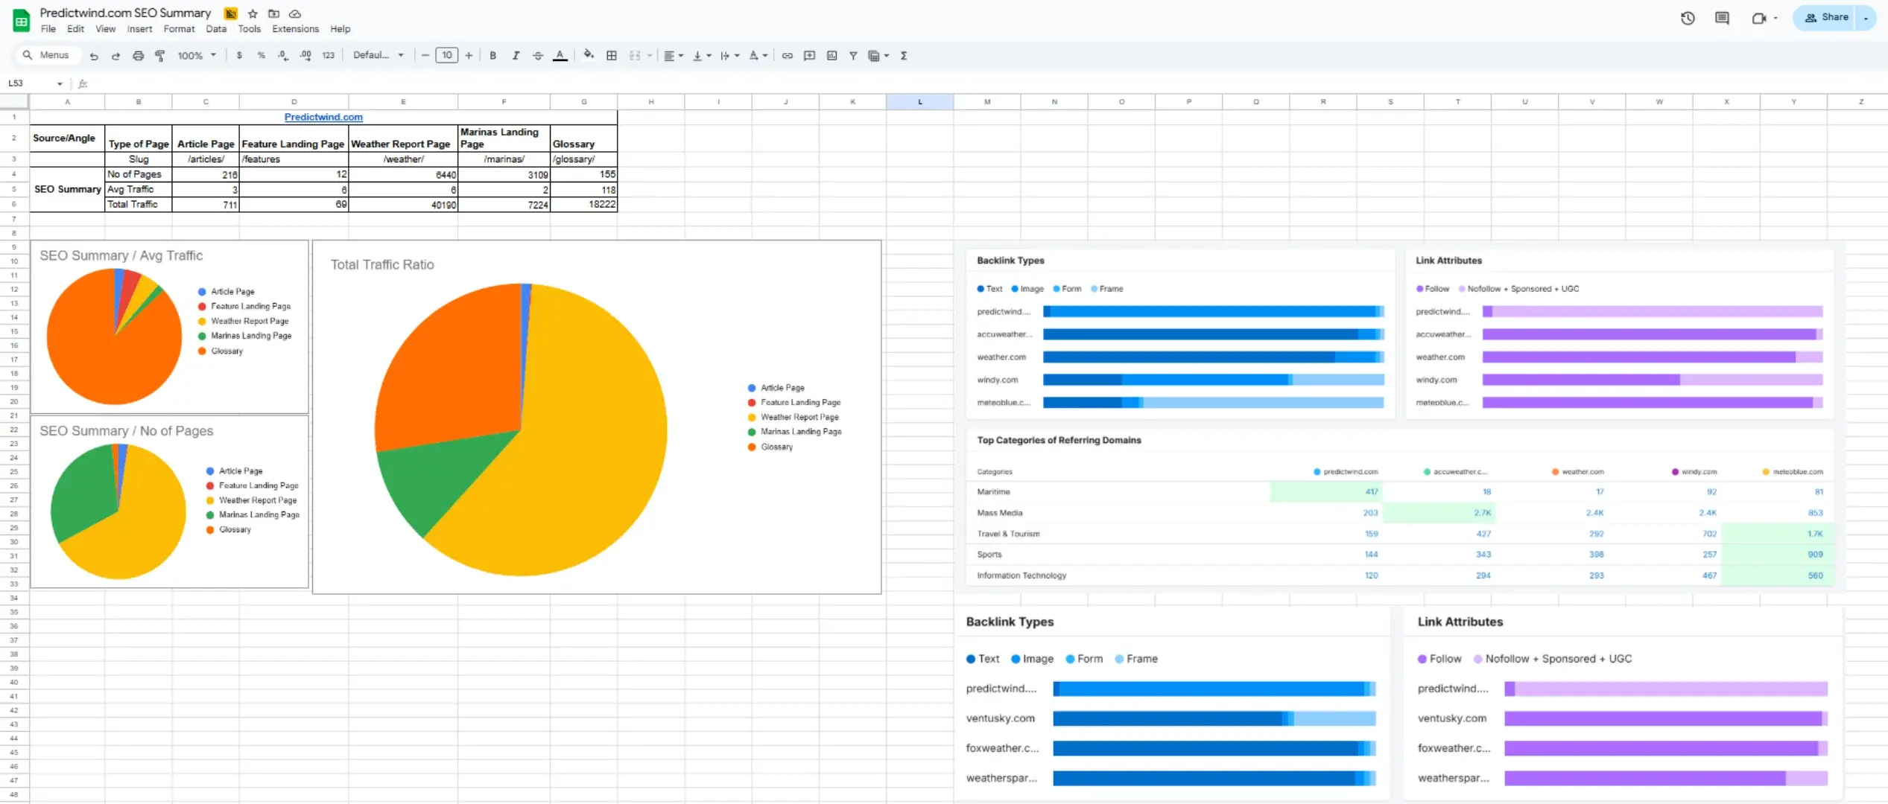1888x804 pixels.
Task: Open the font dropdown showing Default
Action: [x=378, y=55]
